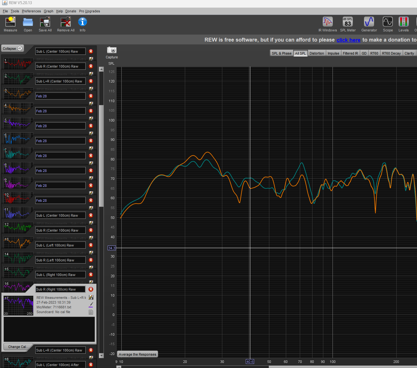Select measurement thumbnail number 1
The height and width of the screenshot is (368, 417).
click(18, 63)
